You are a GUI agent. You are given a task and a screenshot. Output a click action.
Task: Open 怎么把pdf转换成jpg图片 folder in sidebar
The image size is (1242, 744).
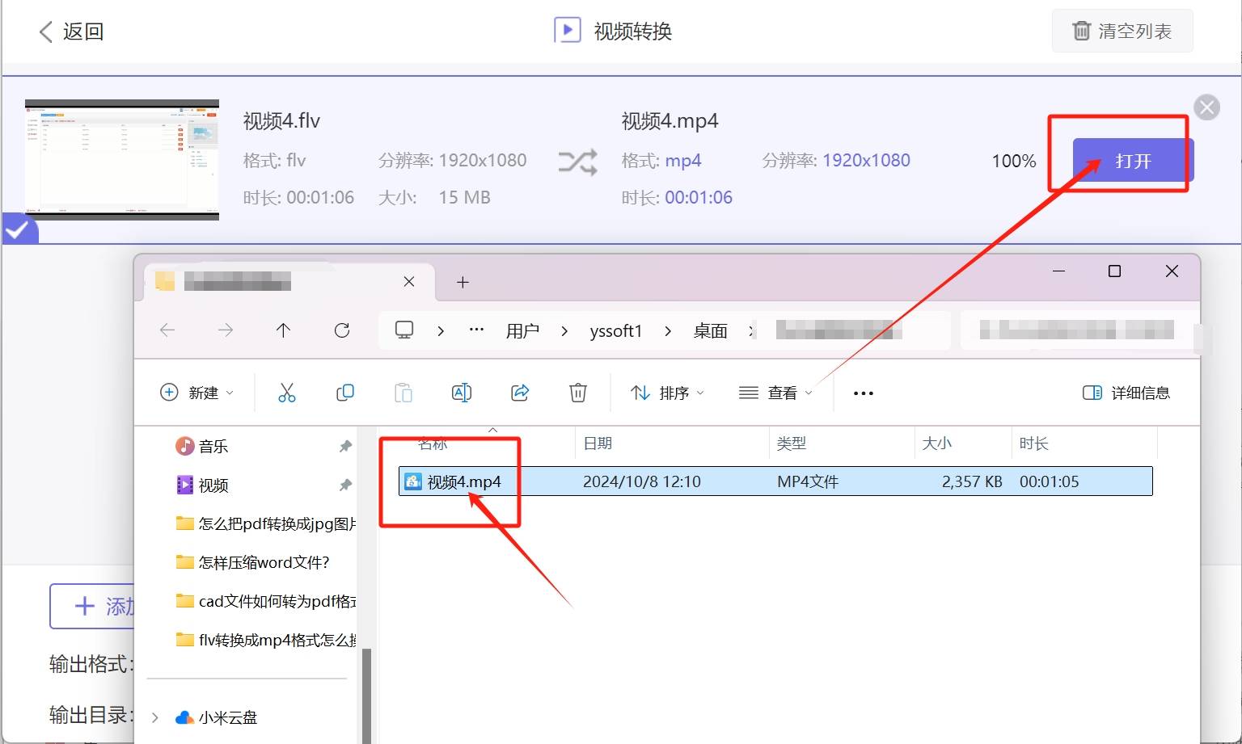point(266,523)
